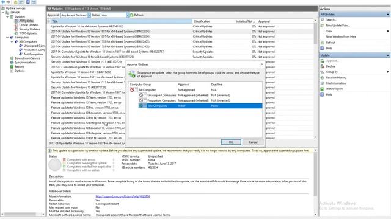Image resolution: width=391 pixels, height=219 pixels.
Task: Click New Update View... action
Action: tap(338, 26)
